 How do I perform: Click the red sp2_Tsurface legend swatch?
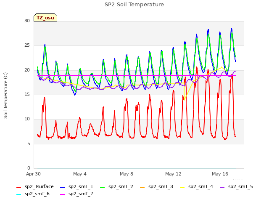18,187
